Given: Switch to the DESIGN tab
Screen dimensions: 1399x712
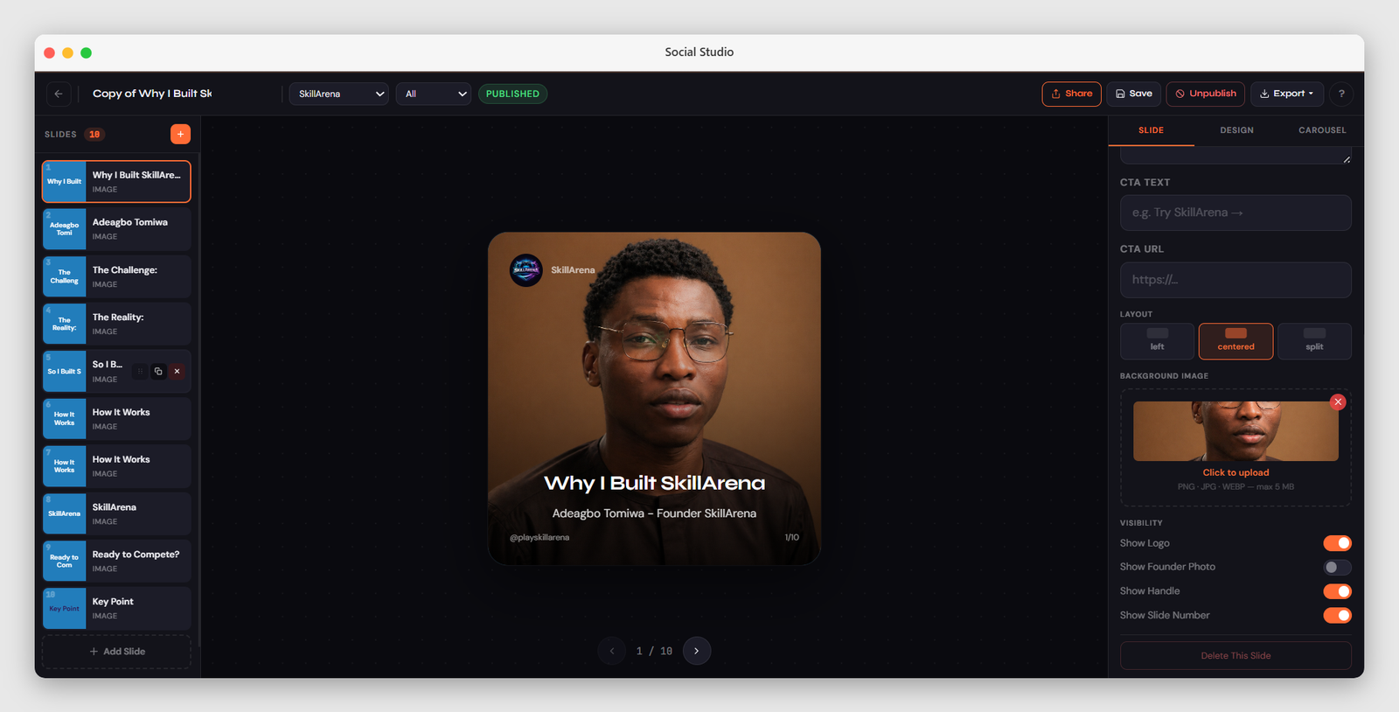Looking at the screenshot, I should (1236, 130).
